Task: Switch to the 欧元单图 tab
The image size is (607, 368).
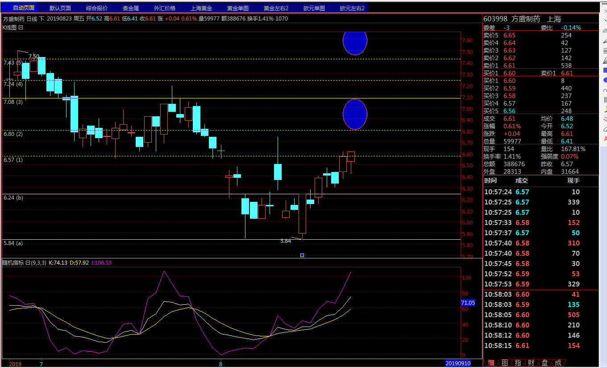Action: coord(314,8)
